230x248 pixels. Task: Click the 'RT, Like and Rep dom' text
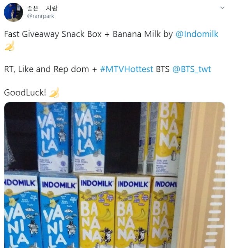[x=46, y=69]
